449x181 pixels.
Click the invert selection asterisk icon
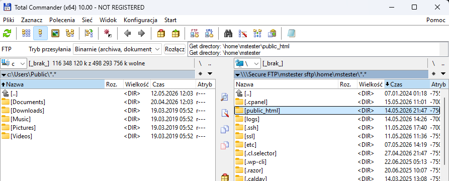tap(108, 33)
